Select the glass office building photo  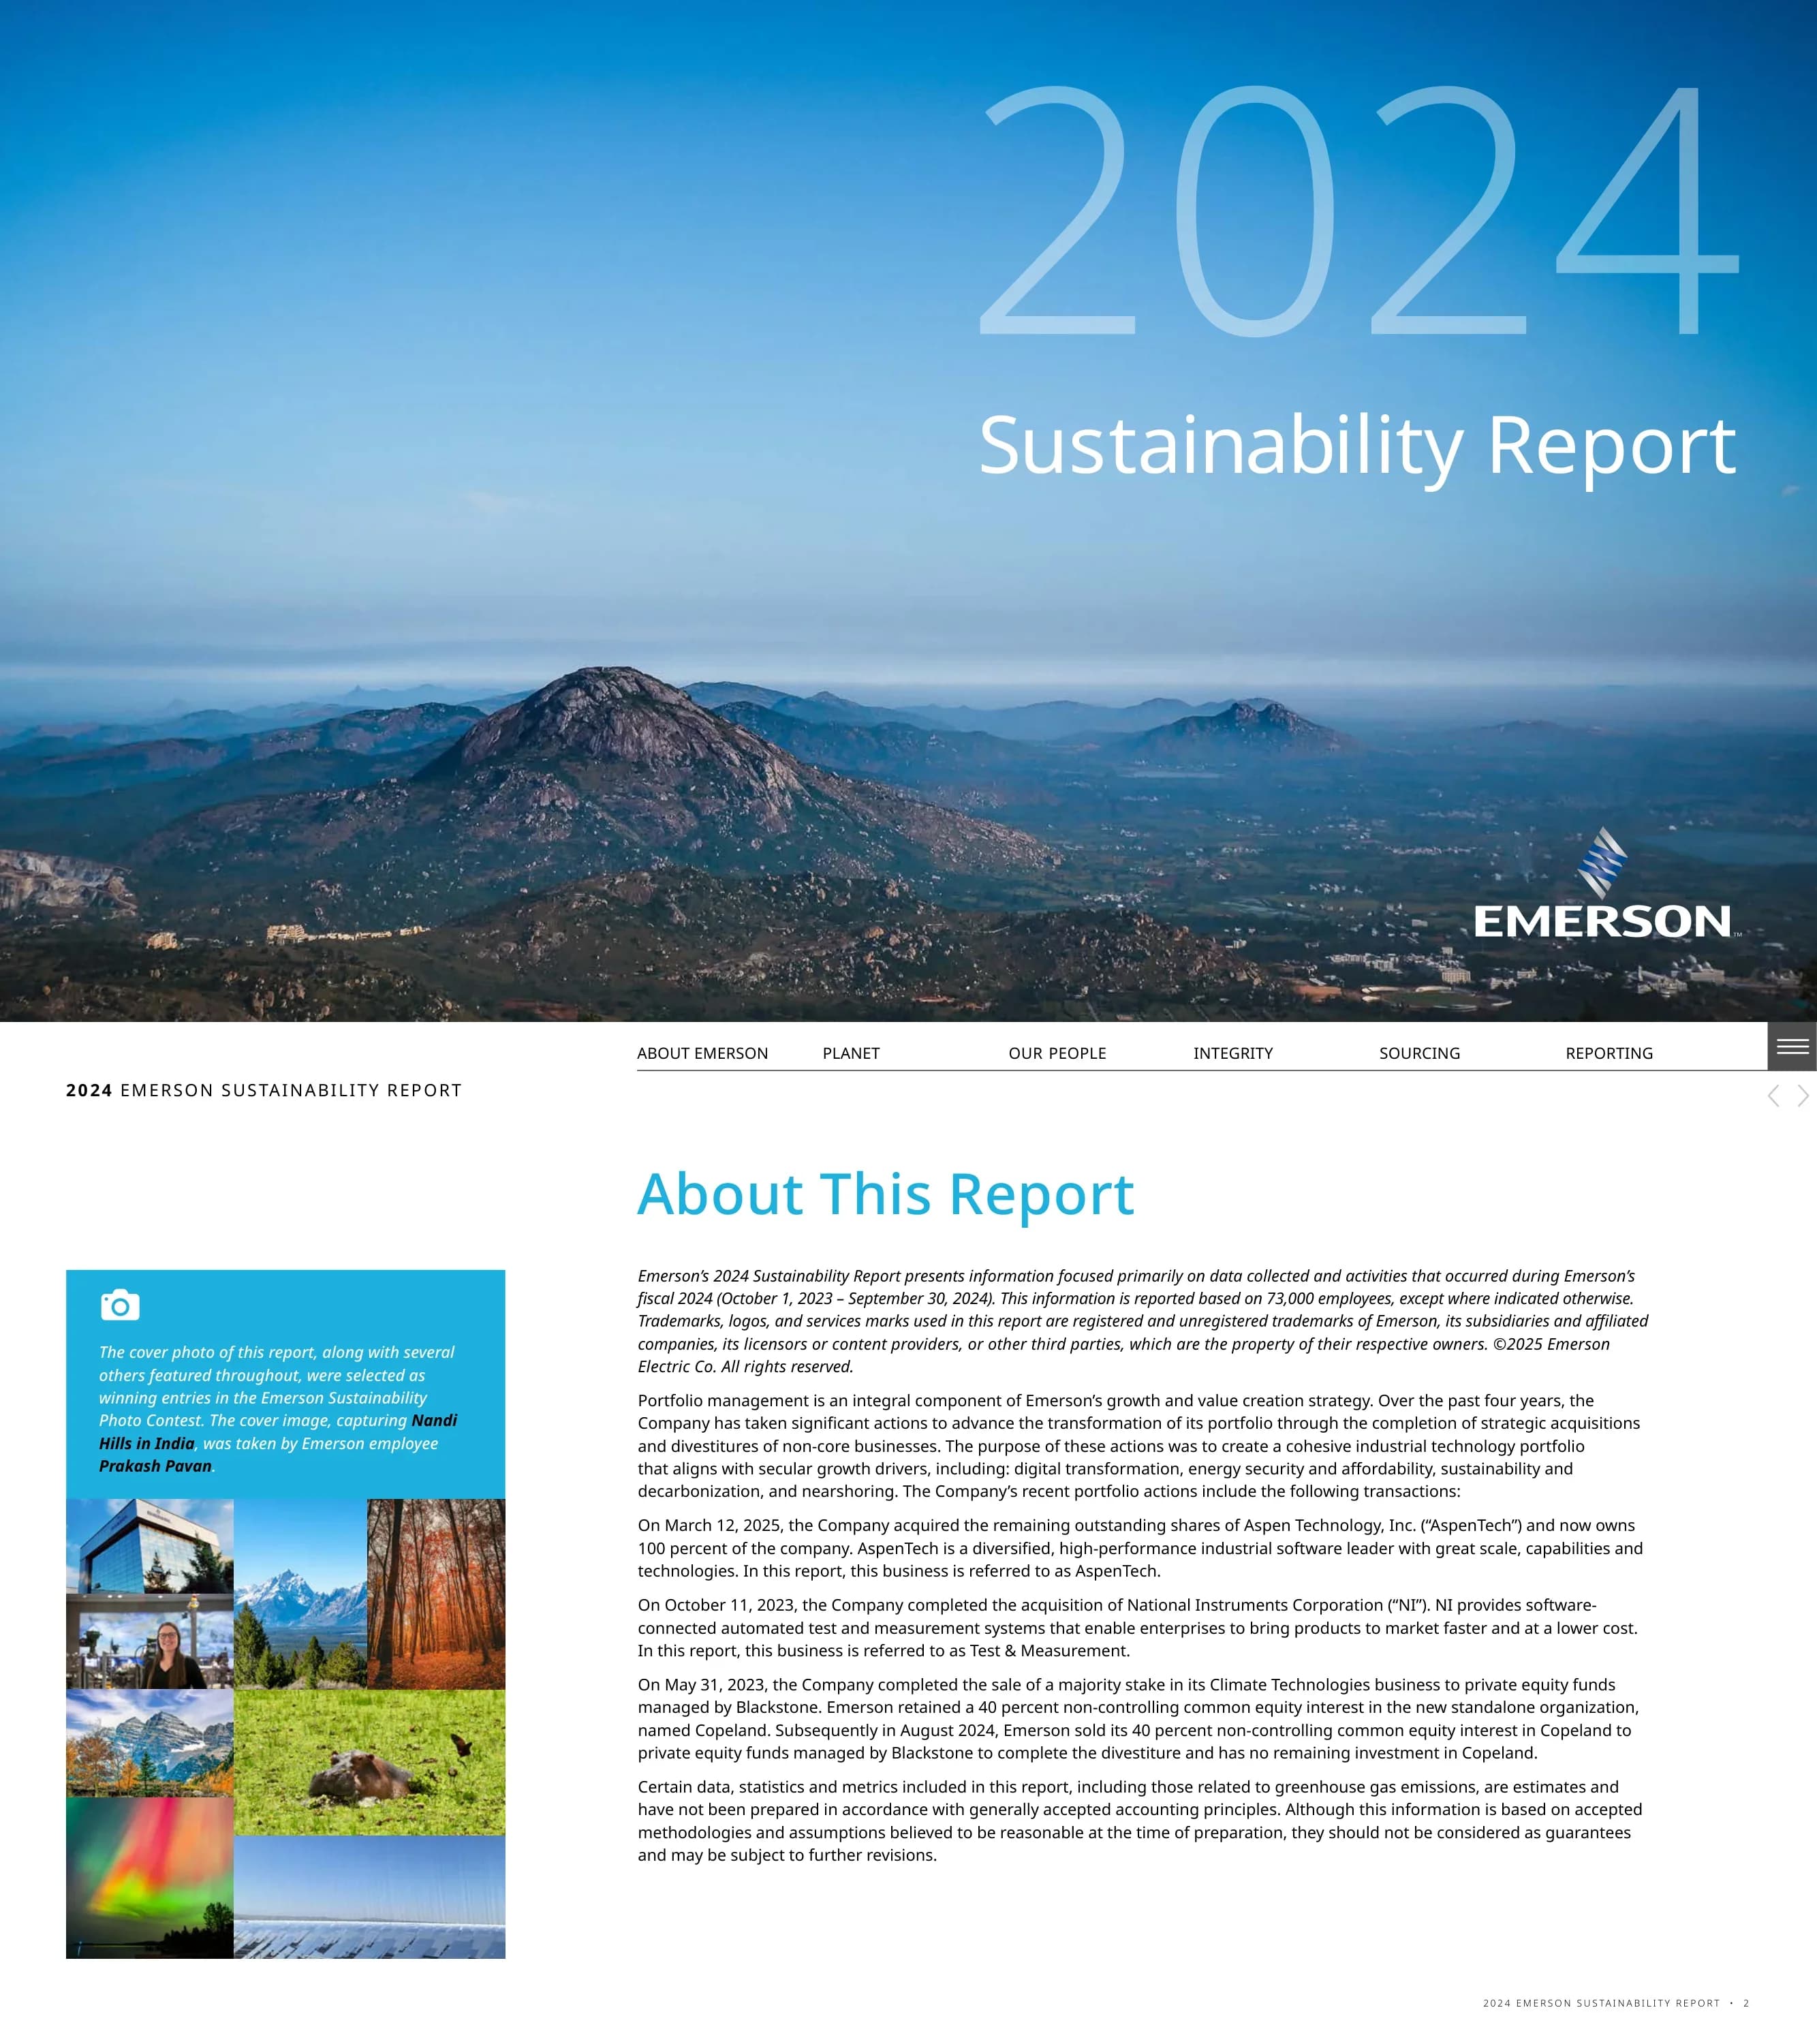(x=150, y=1546)
